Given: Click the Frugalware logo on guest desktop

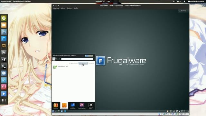Looking at the screenshot, I should click(x=121, y=61).
